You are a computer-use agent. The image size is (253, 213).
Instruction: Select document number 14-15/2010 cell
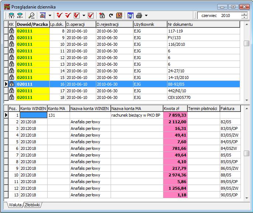[x=204, y=78]
